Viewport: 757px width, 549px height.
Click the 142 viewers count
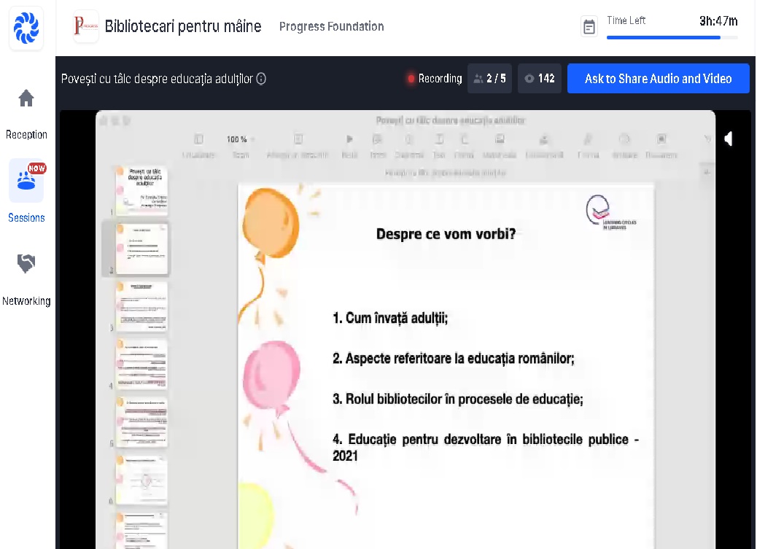(540, 79)
